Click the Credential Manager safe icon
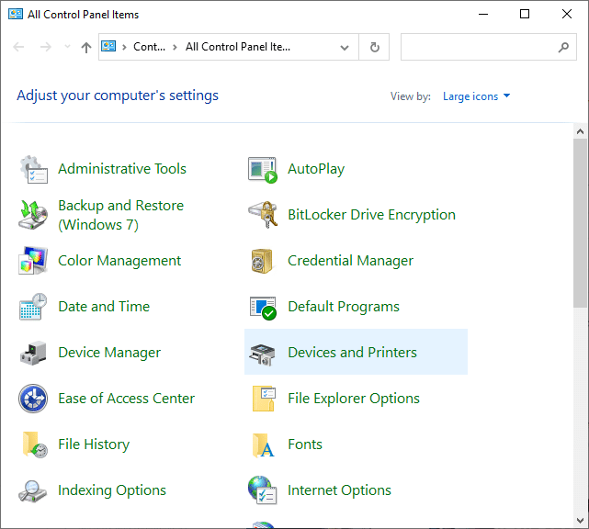Screen dimensions: 589x529 click(x=263, y=261)
